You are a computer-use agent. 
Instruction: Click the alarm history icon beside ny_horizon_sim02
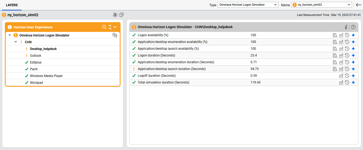pos(115,15)
